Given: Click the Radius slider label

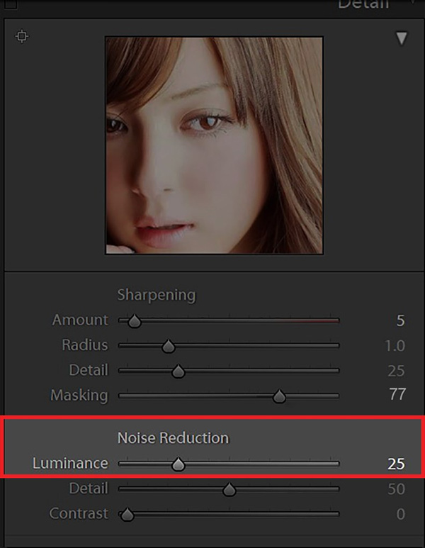Looking at the screenshot, I should [85, 345].
